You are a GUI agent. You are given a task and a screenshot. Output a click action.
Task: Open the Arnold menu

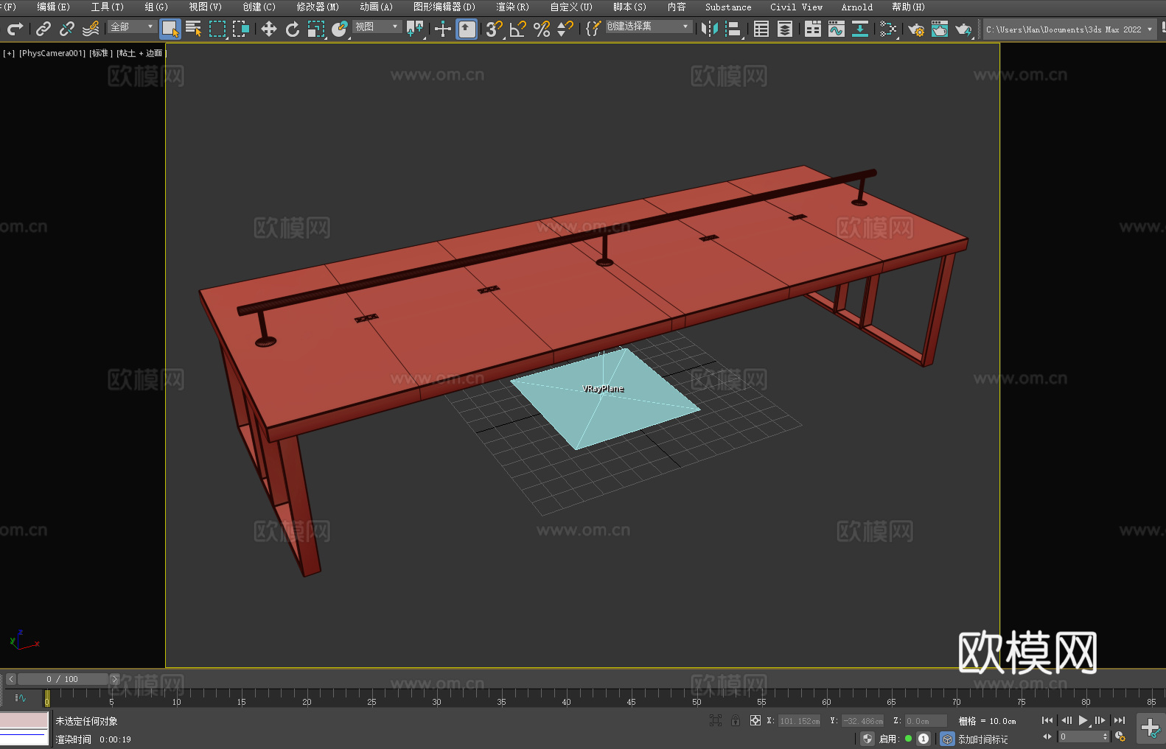point(856,7)
